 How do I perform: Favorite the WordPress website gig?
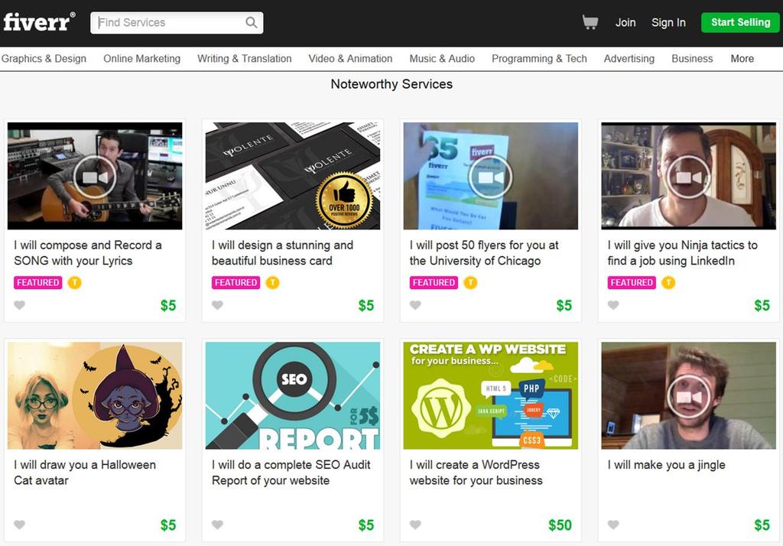(x=415, y=525)
